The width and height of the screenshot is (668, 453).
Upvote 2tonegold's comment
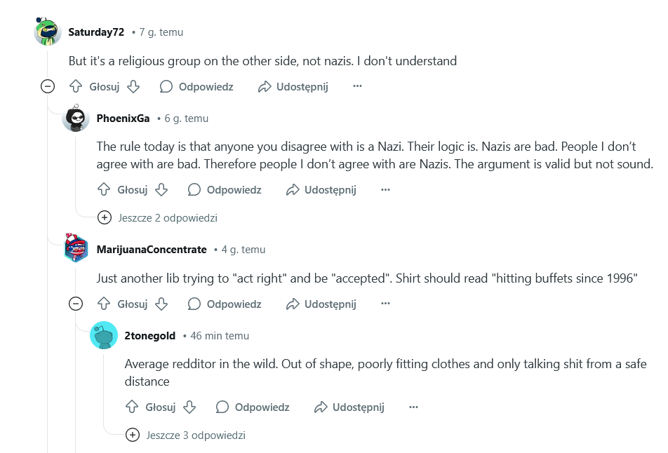[132, 407]
